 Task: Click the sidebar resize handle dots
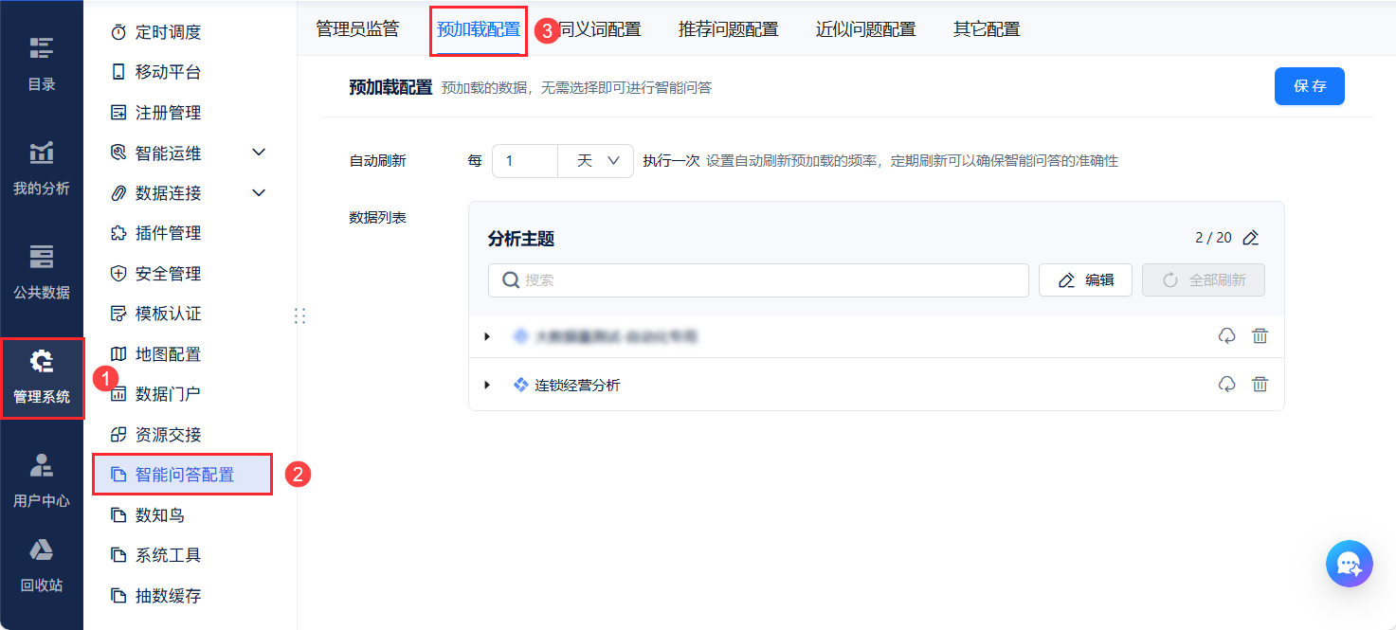299,315
